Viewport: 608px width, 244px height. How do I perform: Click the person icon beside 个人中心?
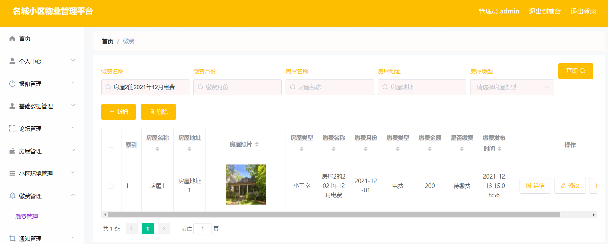point(12,61)
